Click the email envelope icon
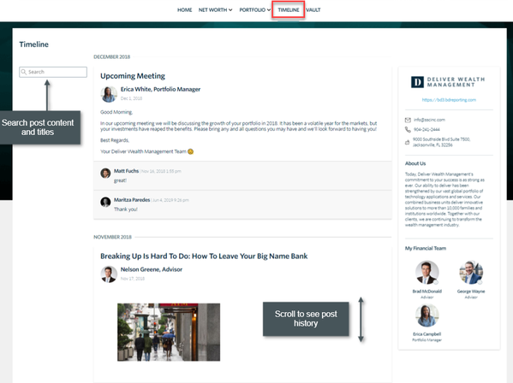 pyautogui.click(x=408, y=120)
